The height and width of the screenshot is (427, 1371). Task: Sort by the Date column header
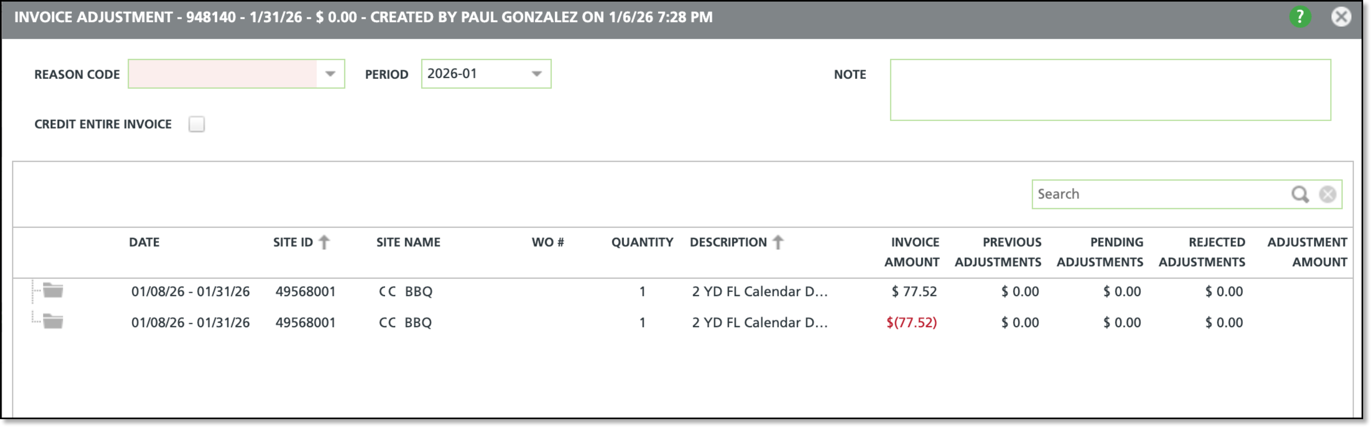click(x=144, y=243)
